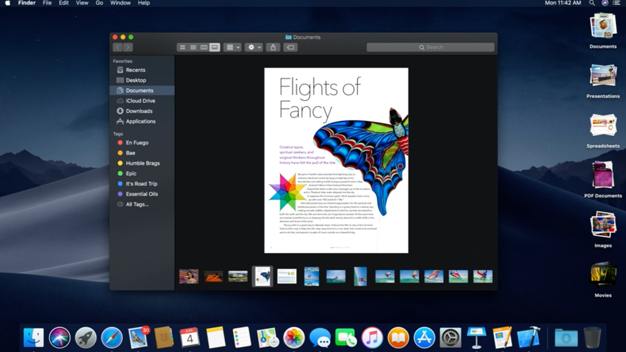Open the action gear menu
The height and width of the screenshot is (352, 626).
click(254, 47)
